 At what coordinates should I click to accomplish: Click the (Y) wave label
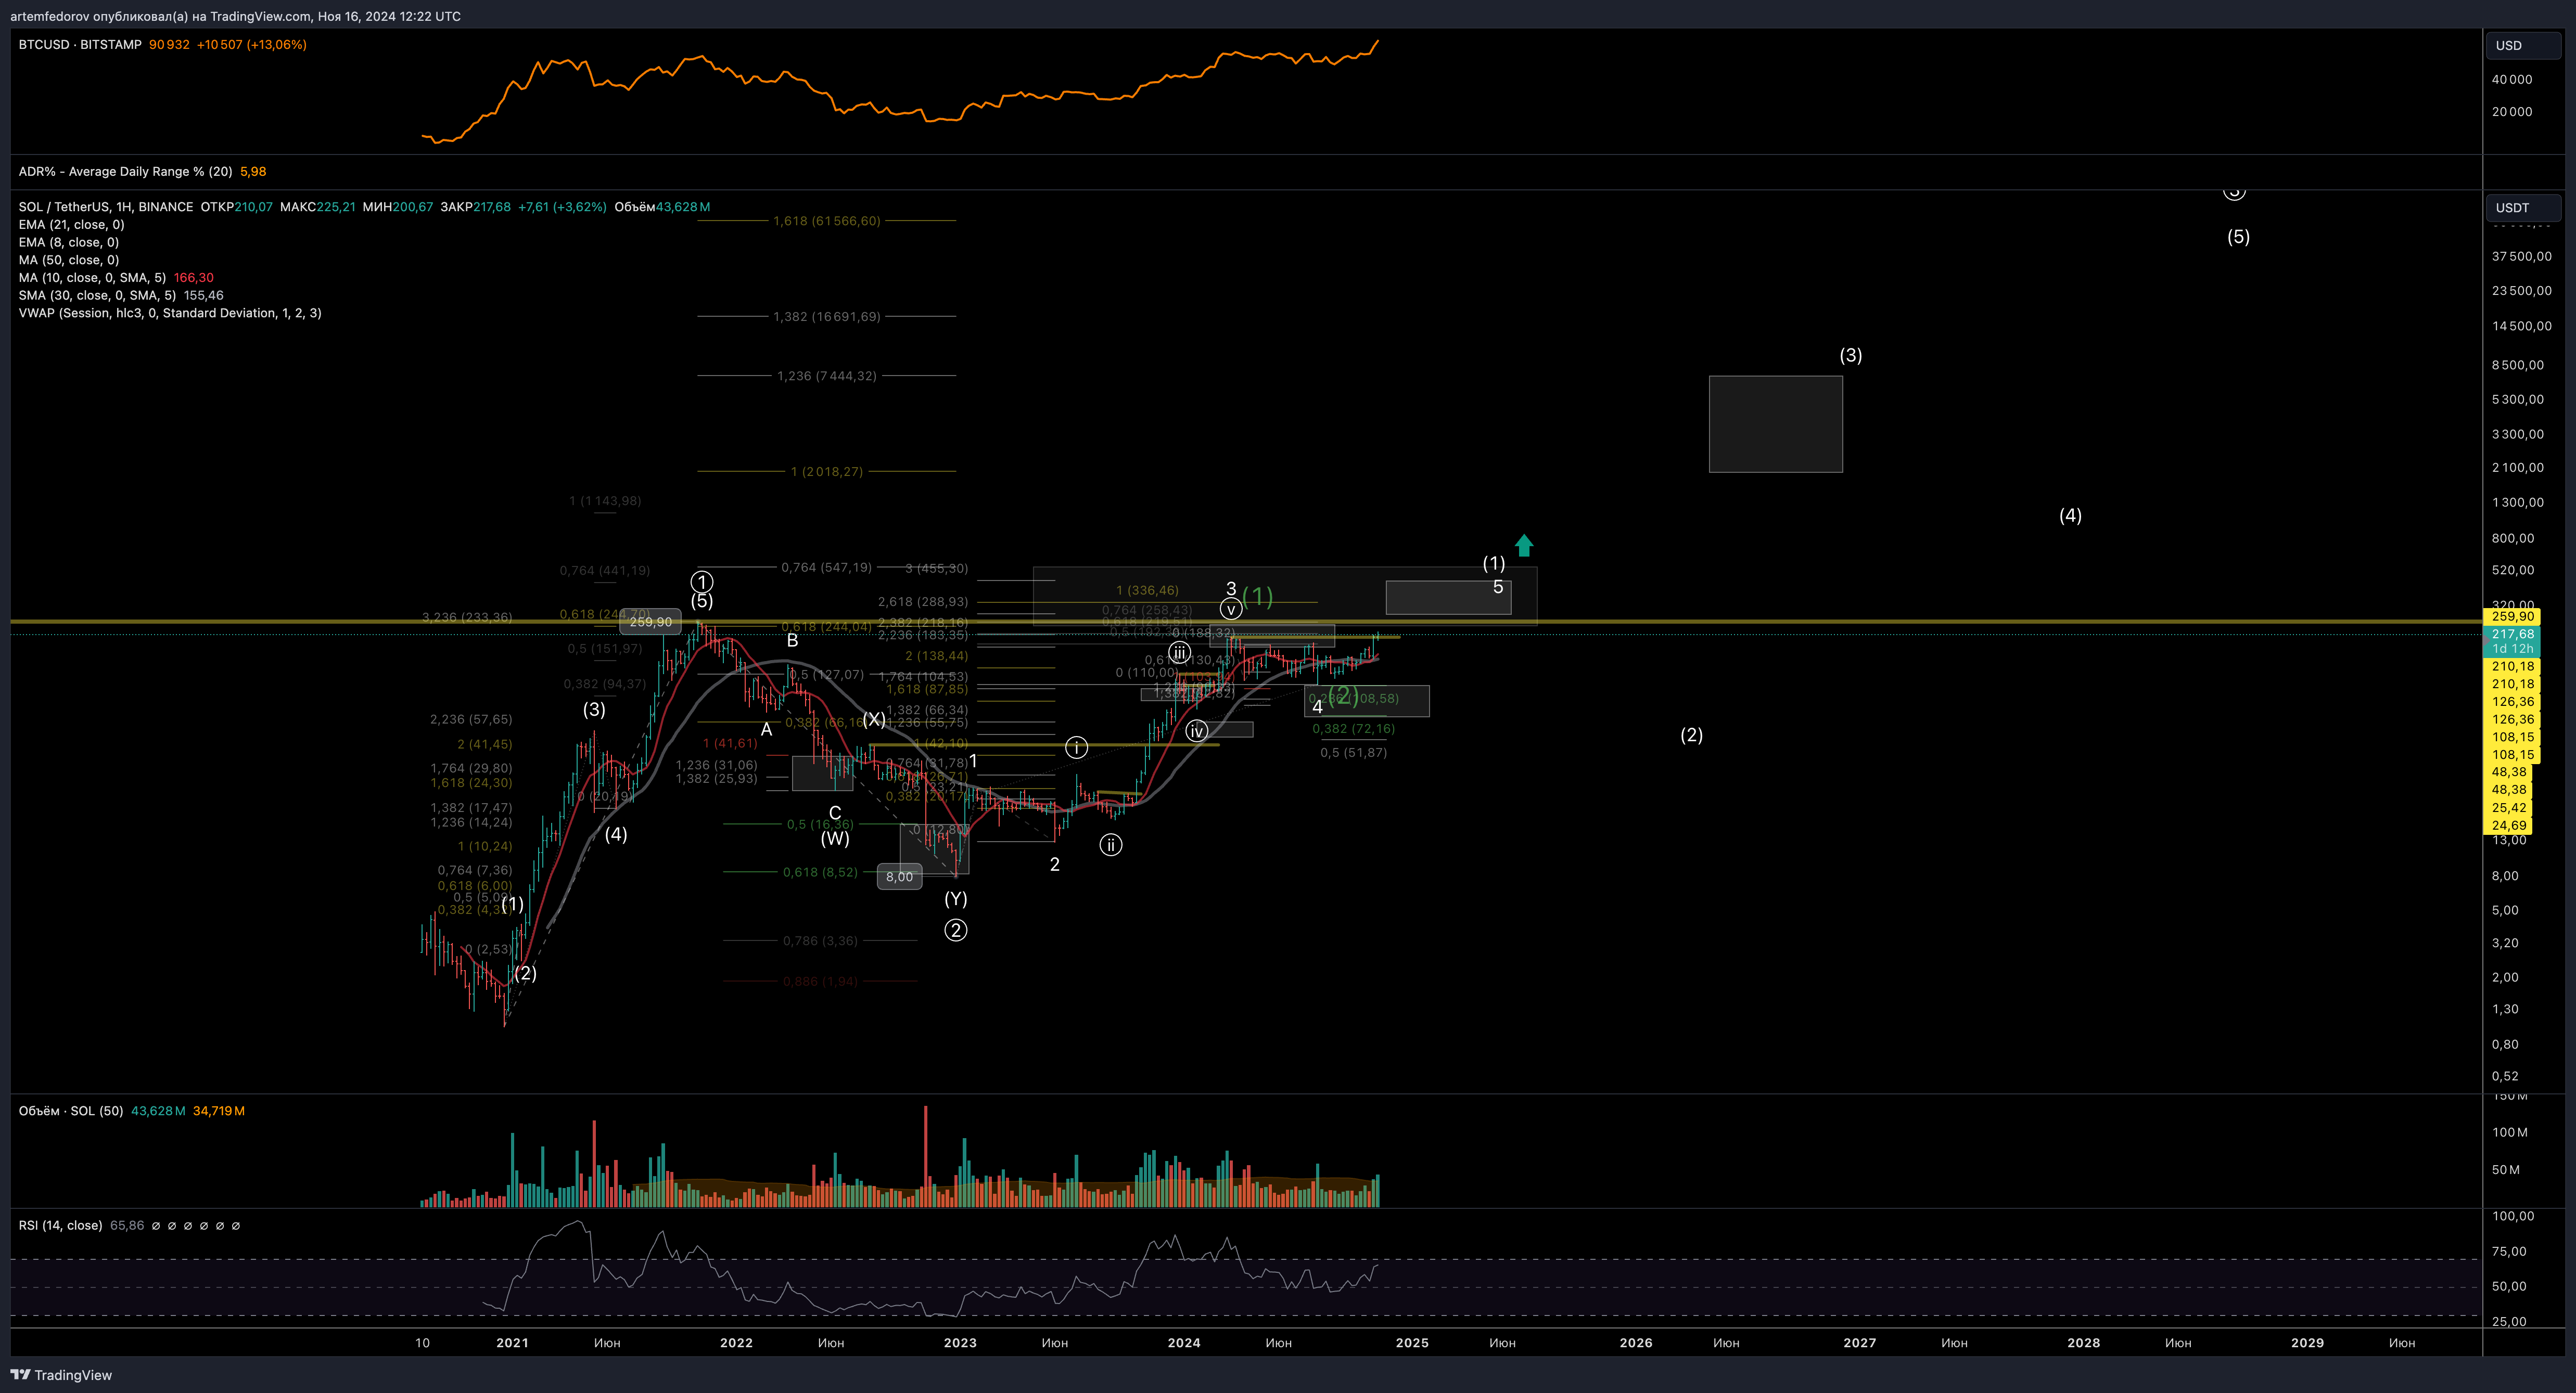click(956, 899)
